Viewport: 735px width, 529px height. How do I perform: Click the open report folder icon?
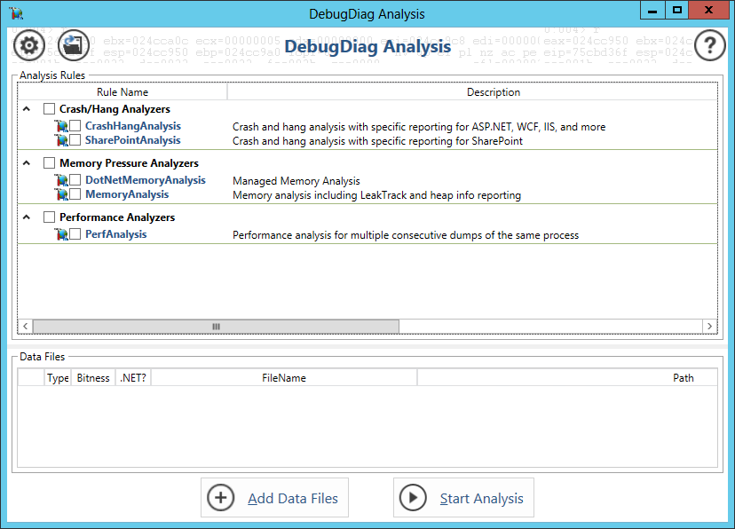point(74,45)
